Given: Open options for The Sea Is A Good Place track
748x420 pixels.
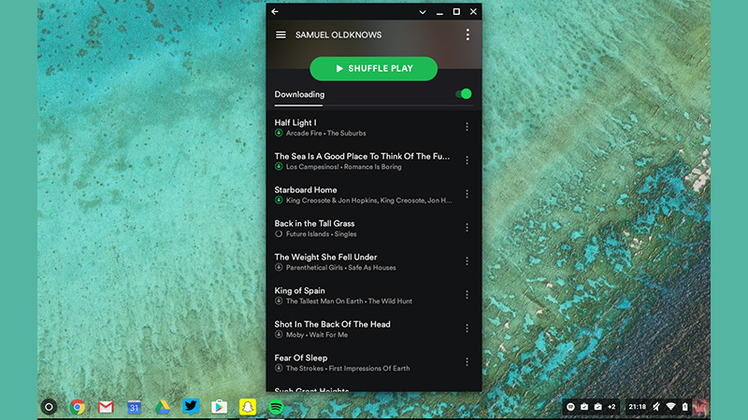Looking at the screenshot, I should coord(467,161).
